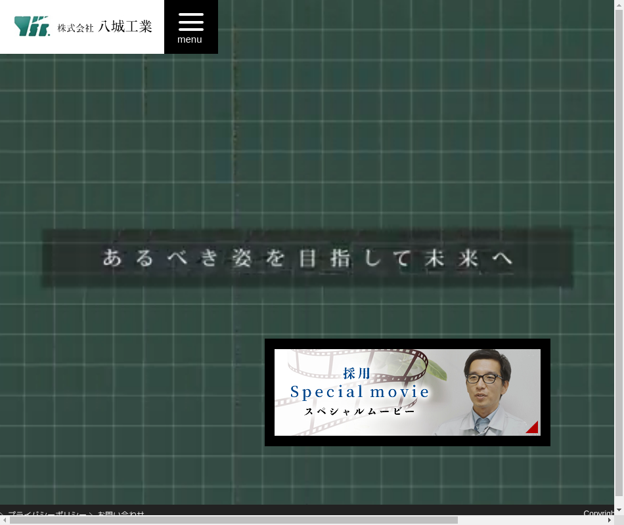Screen dimensions: 624x525
Task: Click the green Yashiro Kogyo logo mark
Action: pyautogui.click(x=32, y=26)
